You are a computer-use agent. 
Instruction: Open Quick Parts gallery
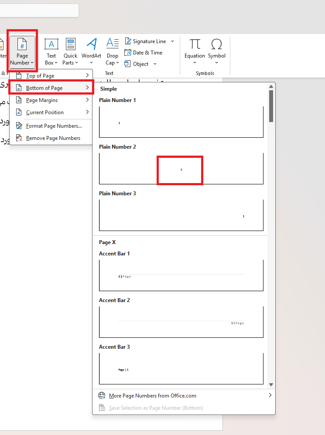(x=70, y=44)
